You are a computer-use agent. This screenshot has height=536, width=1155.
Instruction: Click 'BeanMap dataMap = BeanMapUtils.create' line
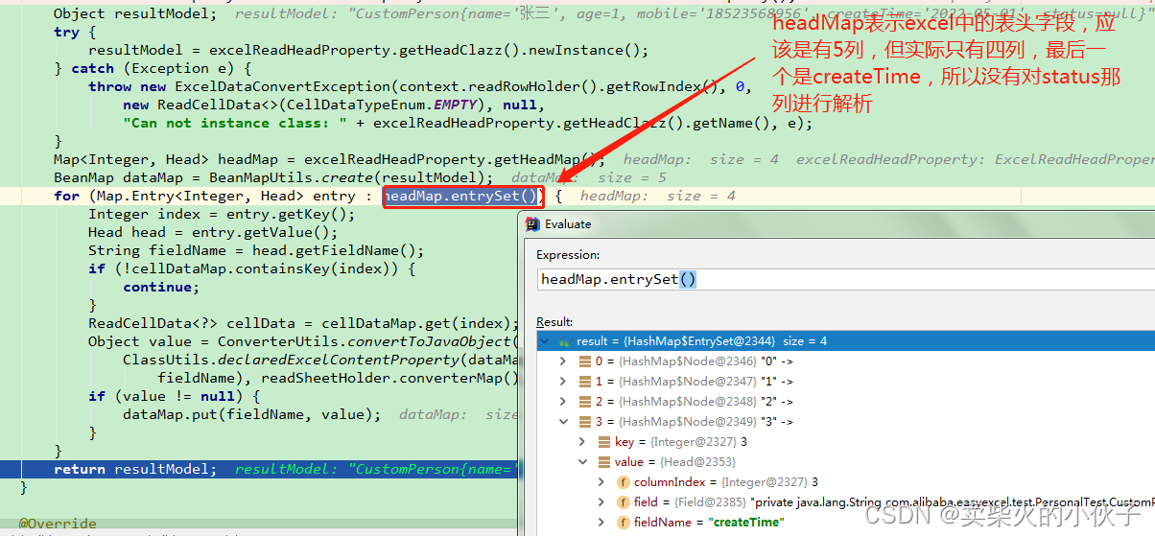tap(273, 177)
